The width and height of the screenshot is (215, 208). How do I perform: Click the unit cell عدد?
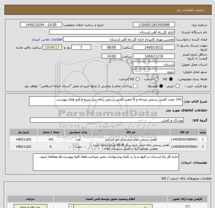[x=78, y=139]
